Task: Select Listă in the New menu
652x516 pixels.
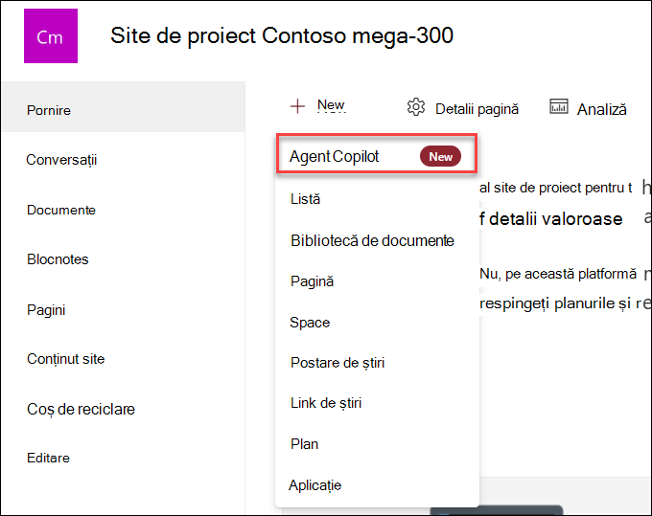Action: [x=305, y=199]
